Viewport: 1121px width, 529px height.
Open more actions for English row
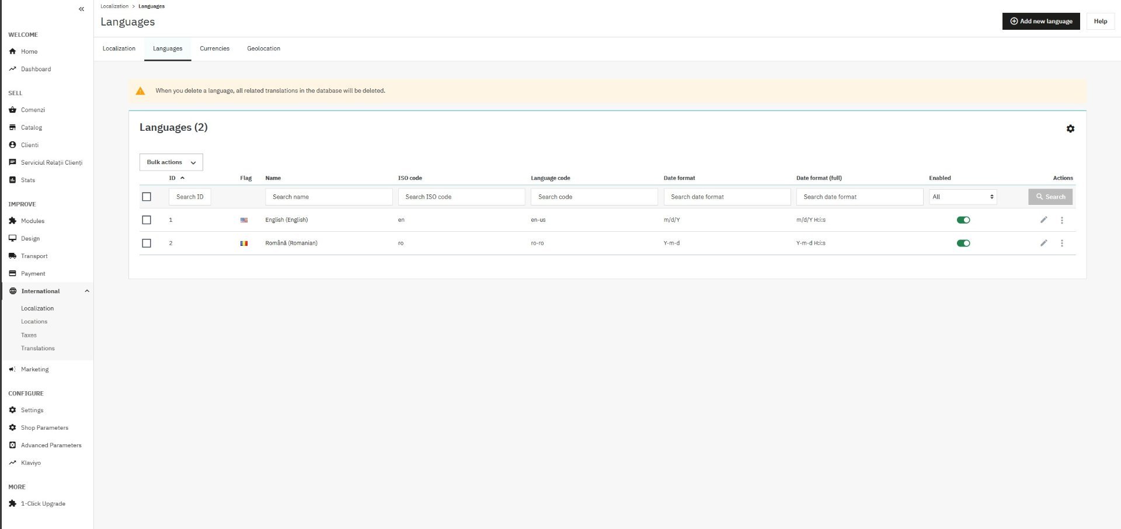point(1062,220)
